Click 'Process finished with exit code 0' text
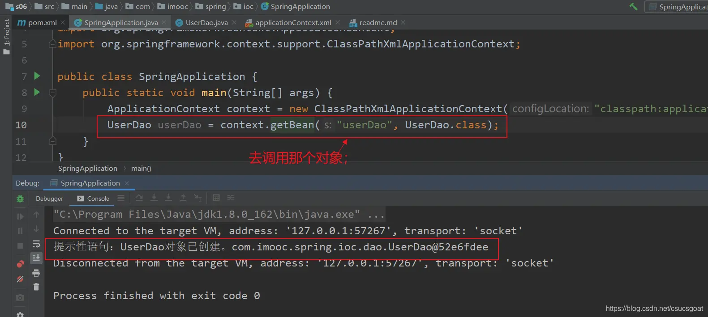Viewport: 708px width, 317px height. [157, 296]
